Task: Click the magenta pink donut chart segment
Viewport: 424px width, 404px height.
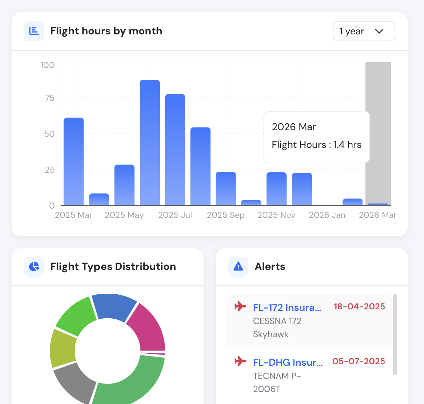Action: pos(150,329)
